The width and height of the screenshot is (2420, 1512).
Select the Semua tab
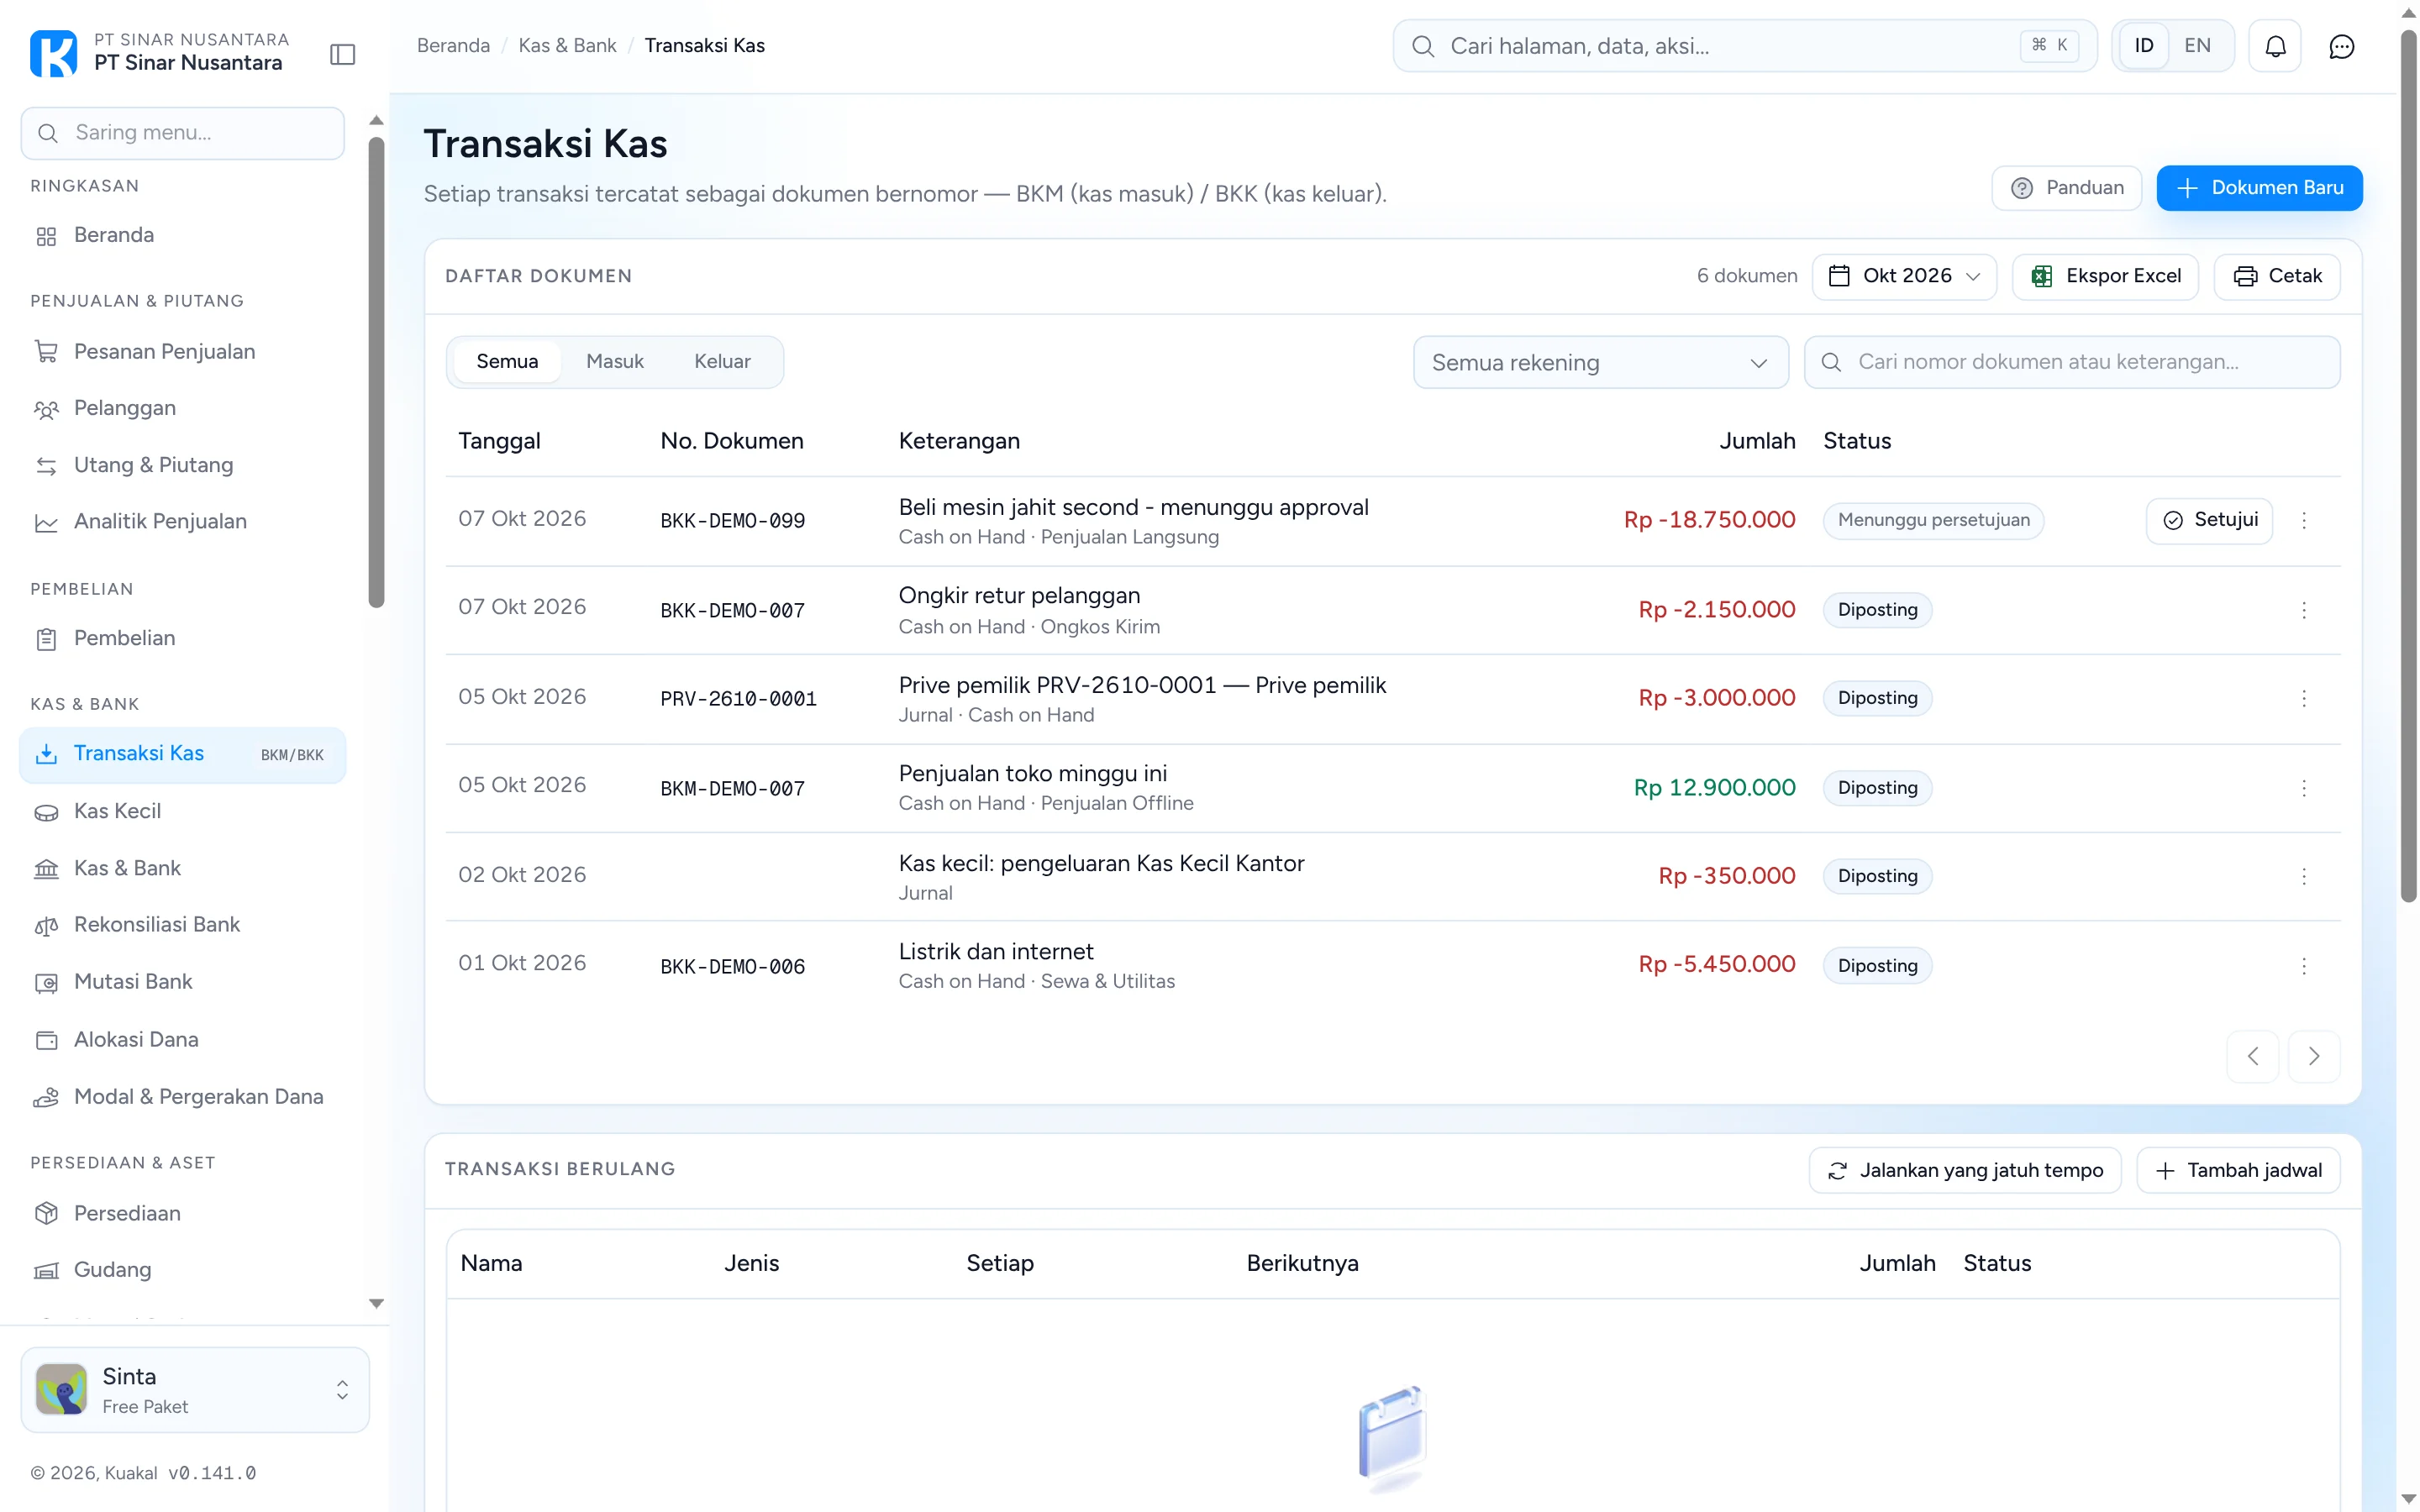point(507,362)
